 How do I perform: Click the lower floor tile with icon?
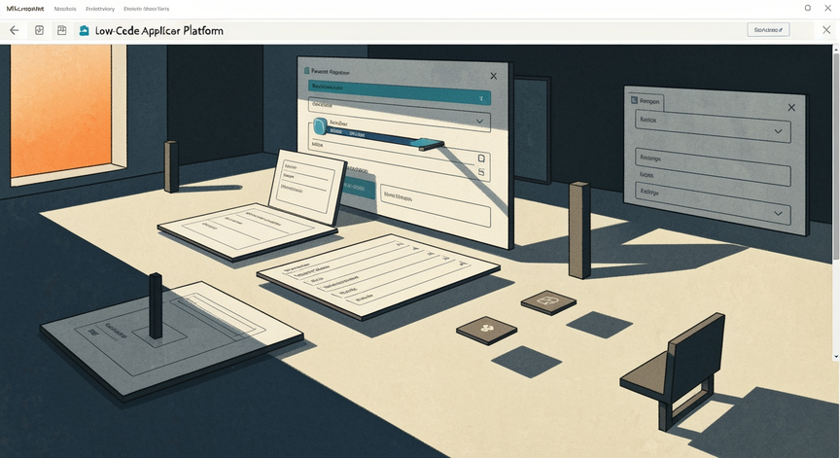pyautogui.click(x=486, y=330)
